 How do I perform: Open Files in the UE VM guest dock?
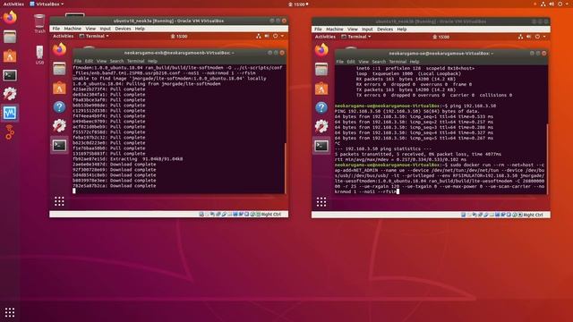(x=321, y=70)
